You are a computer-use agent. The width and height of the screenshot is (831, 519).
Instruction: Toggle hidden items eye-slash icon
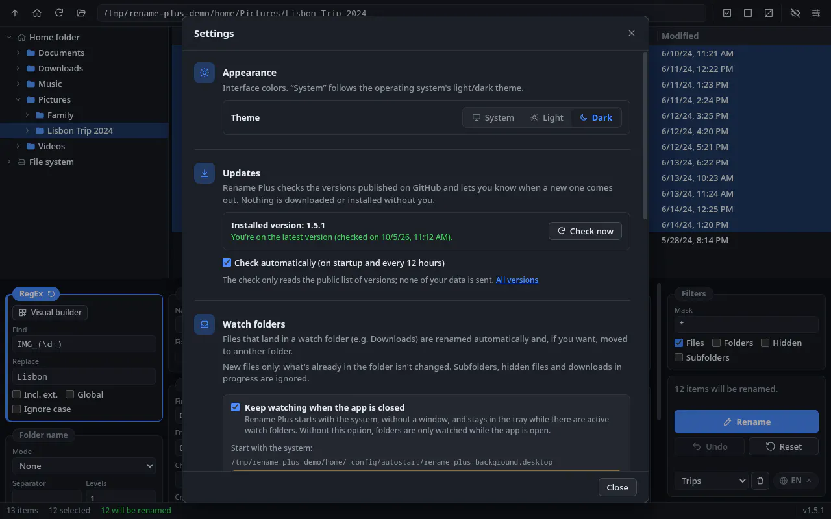(x=795, y=13)
